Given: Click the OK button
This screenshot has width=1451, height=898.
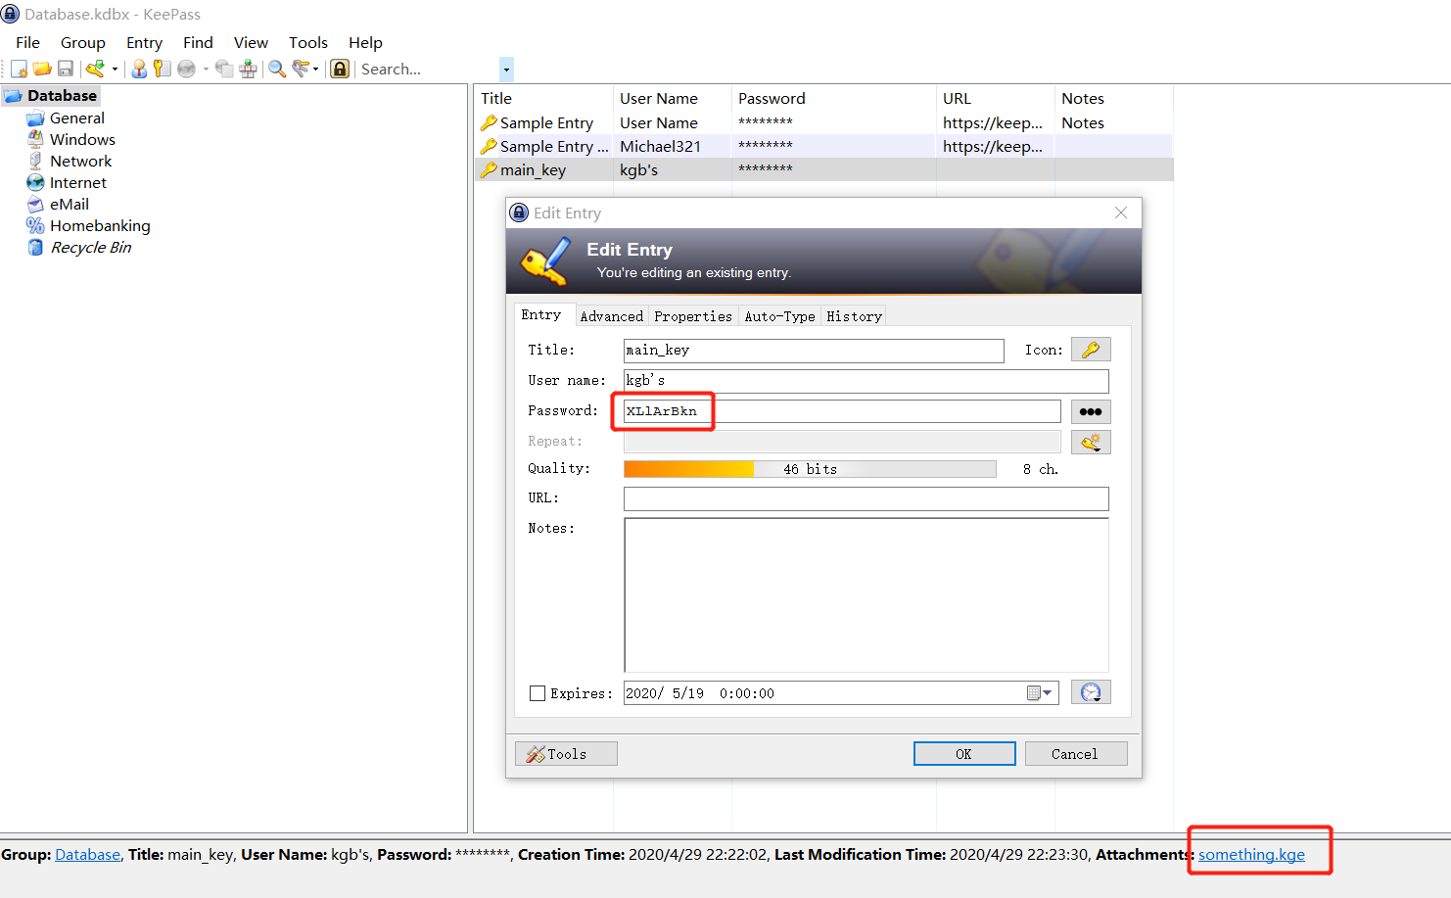Looking at the screenshot, I should 964,753.
